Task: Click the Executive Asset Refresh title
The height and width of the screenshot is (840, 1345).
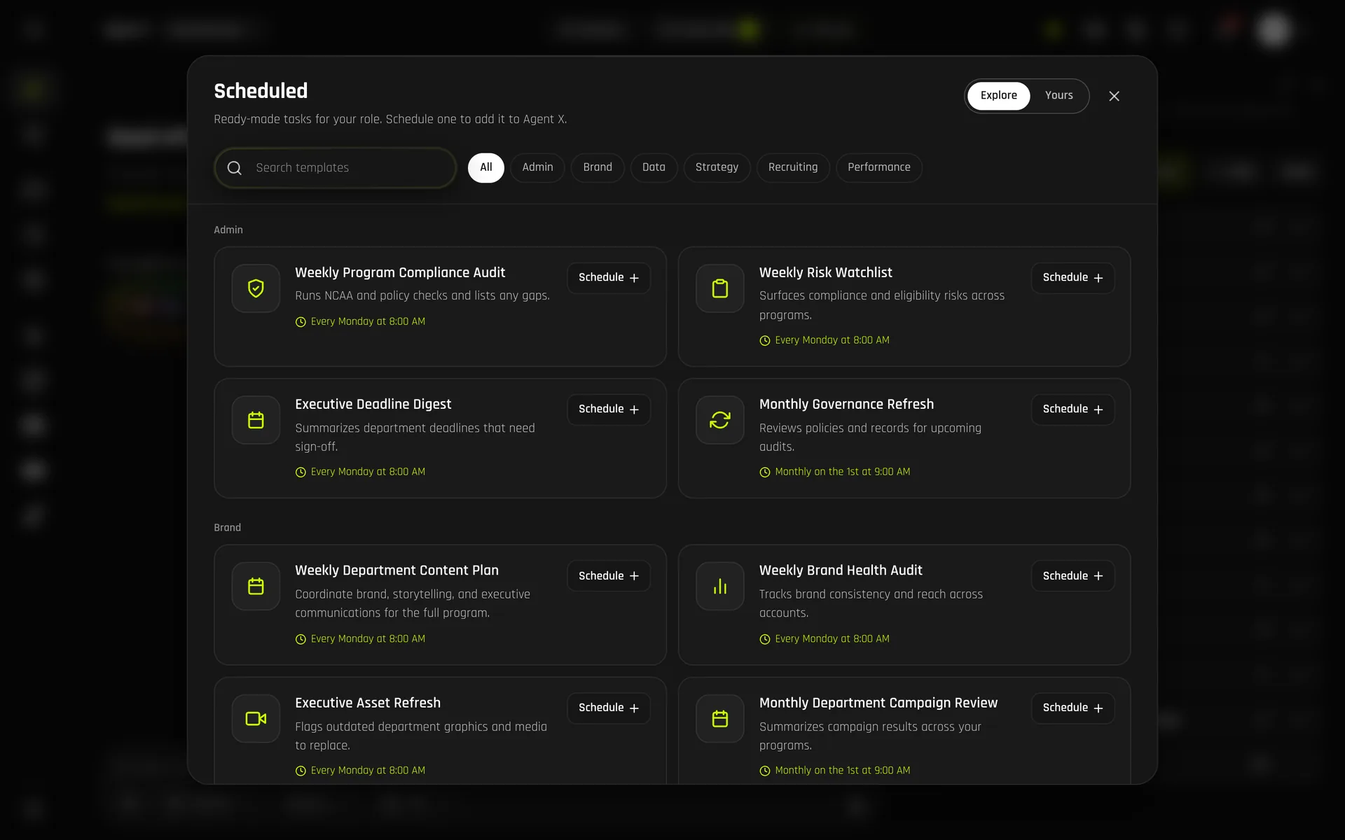Action: (368, 703)
